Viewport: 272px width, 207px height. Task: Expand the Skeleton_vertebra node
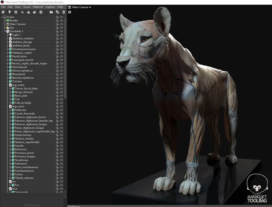point(8,39)
